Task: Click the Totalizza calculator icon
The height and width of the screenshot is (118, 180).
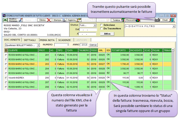Action: (x=123, y=20)
